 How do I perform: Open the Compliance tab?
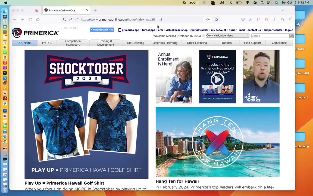279,43
